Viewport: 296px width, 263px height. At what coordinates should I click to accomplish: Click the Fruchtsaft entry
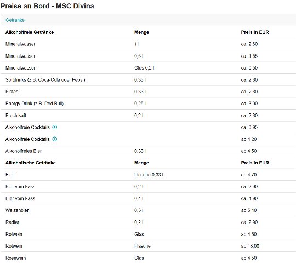click(16, 116)
